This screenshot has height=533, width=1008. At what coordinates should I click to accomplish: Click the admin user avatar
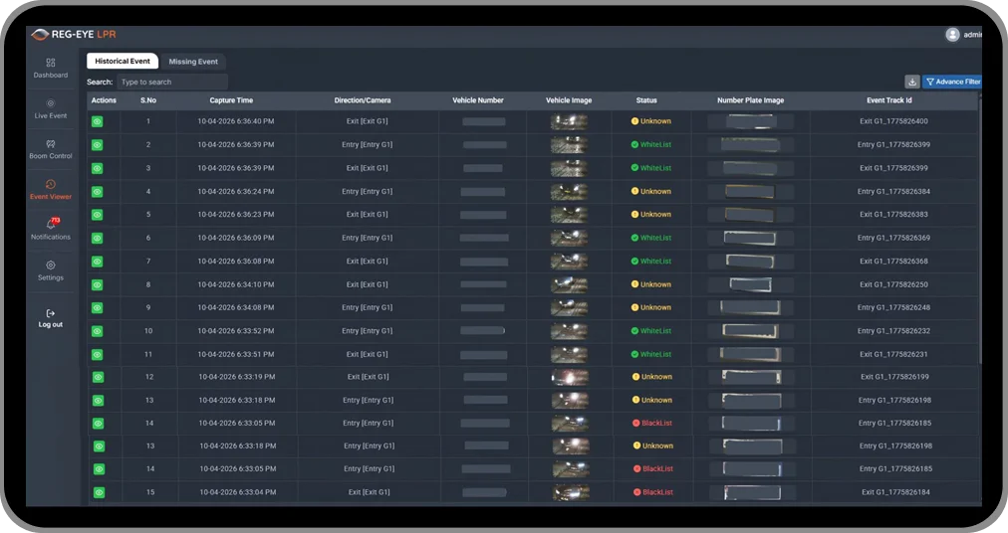[952, 35]
